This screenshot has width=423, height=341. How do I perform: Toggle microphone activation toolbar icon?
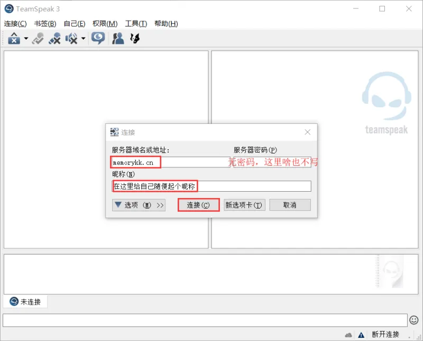[38, 38]
